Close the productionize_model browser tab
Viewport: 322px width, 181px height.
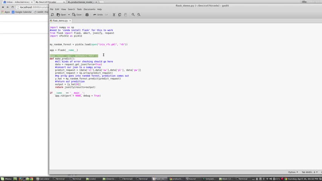coord(96,2)
